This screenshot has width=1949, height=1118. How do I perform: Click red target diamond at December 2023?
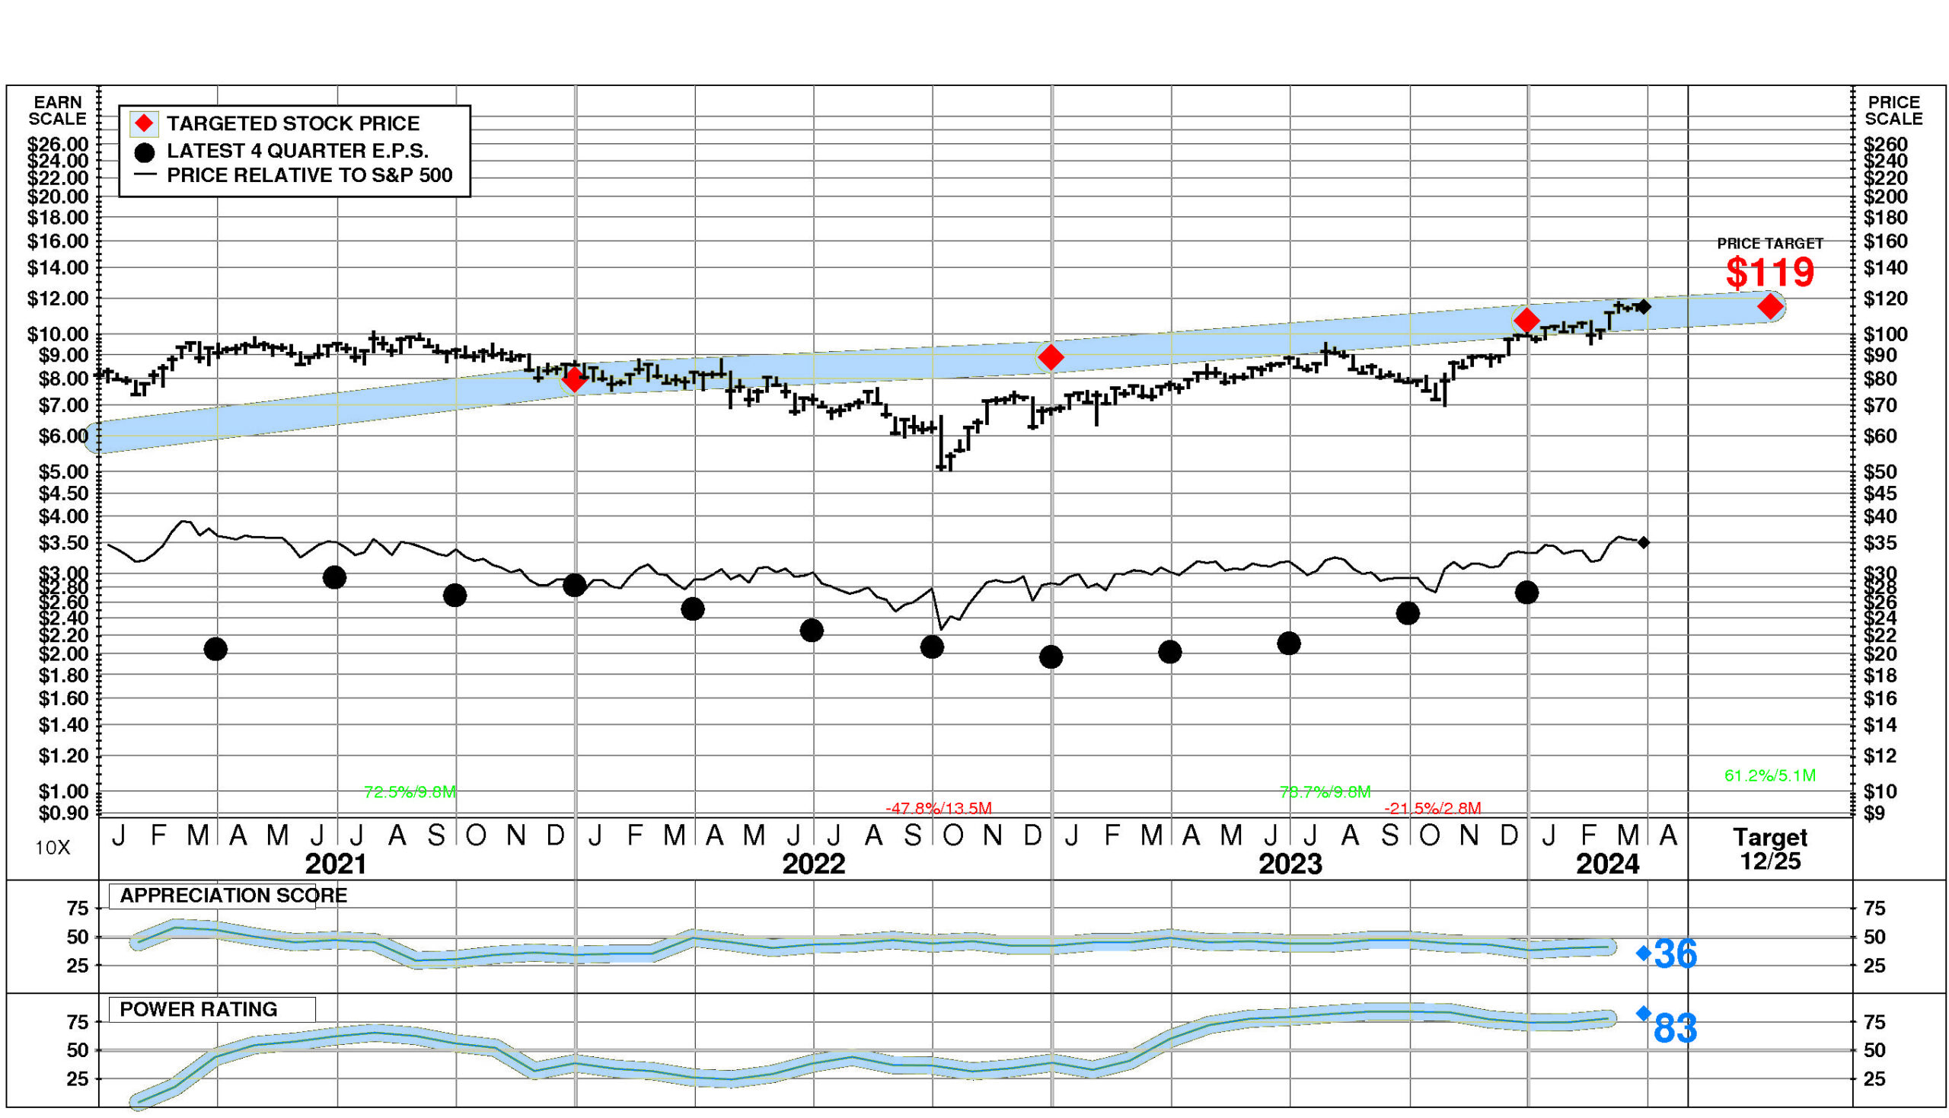coord(1526,320)
